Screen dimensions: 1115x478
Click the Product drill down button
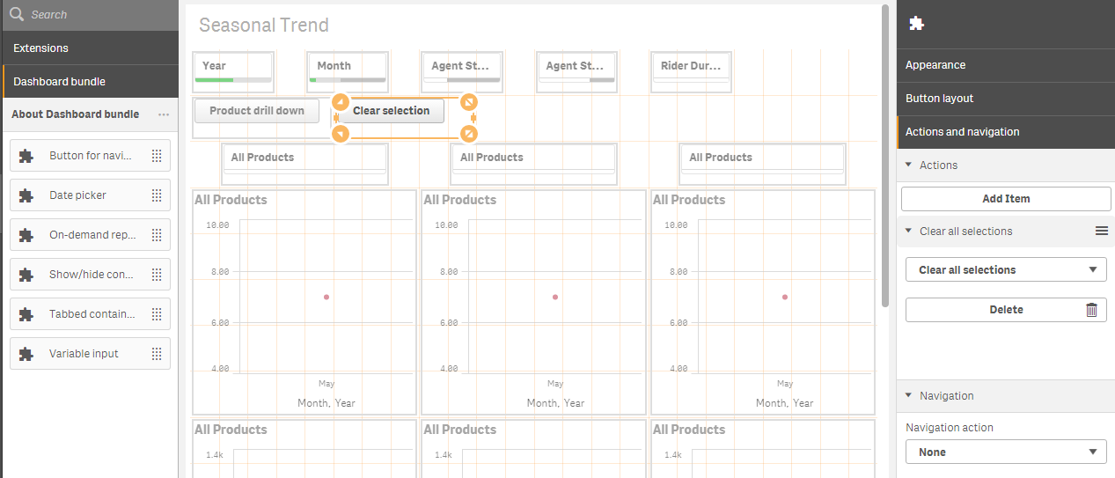(257, 111)
